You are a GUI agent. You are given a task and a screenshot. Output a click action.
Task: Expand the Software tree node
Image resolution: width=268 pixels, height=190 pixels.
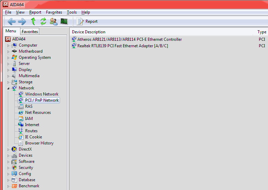(8, 162)
